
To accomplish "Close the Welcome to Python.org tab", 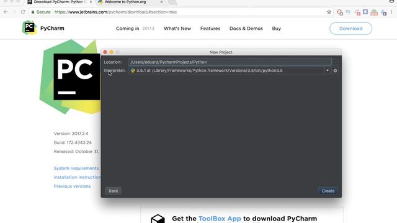I will pos(161,2).
